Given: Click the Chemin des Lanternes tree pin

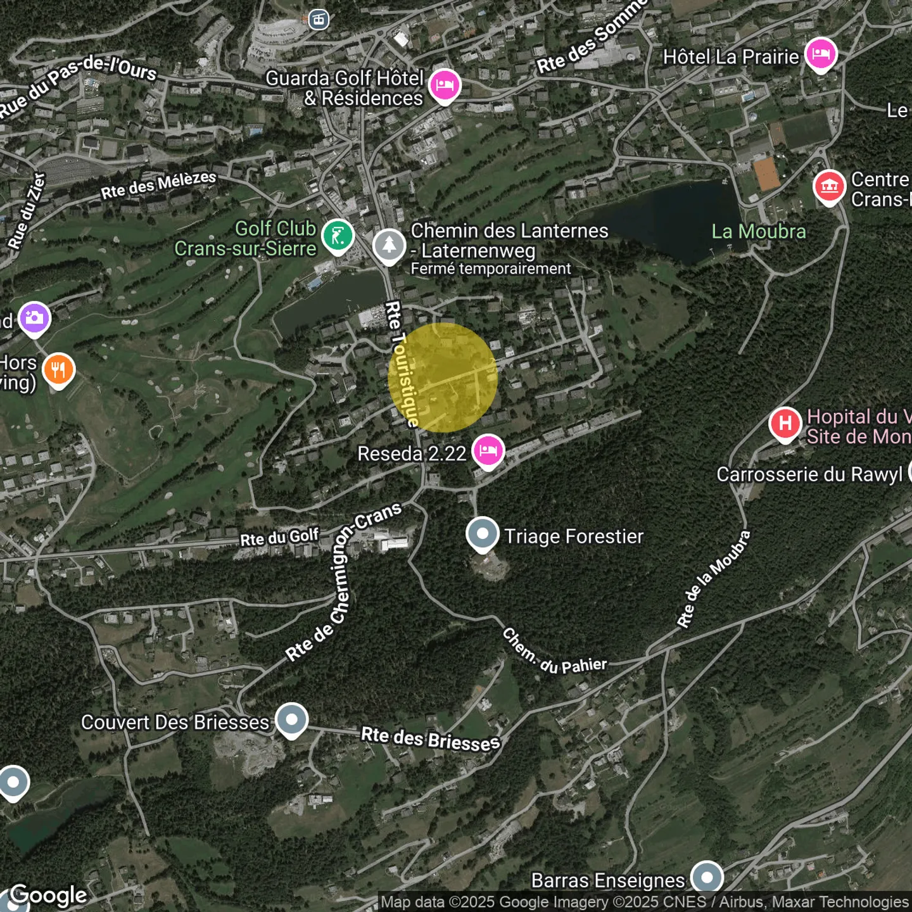Looking at the screenshot, I should (389, 245).
